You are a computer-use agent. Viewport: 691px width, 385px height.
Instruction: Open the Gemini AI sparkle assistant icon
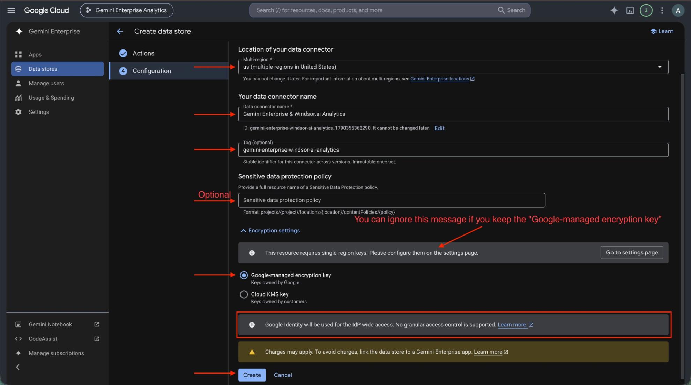coord(614,10)
